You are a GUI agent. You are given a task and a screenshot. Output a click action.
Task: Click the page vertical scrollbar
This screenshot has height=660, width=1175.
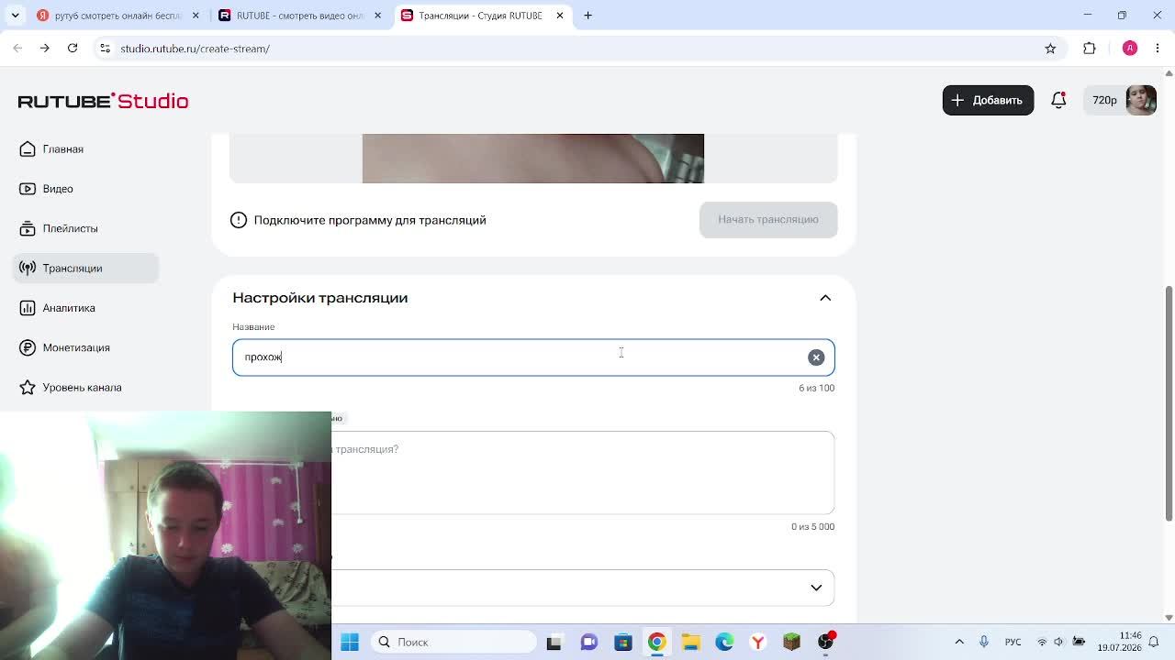click(1169, 403)
